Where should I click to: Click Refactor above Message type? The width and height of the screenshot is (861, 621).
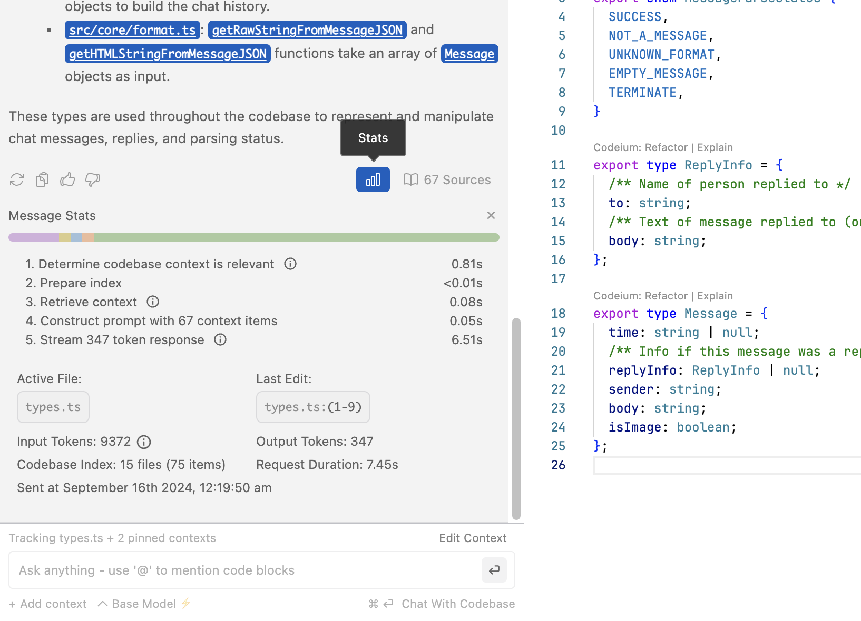(x=666, y=296)
